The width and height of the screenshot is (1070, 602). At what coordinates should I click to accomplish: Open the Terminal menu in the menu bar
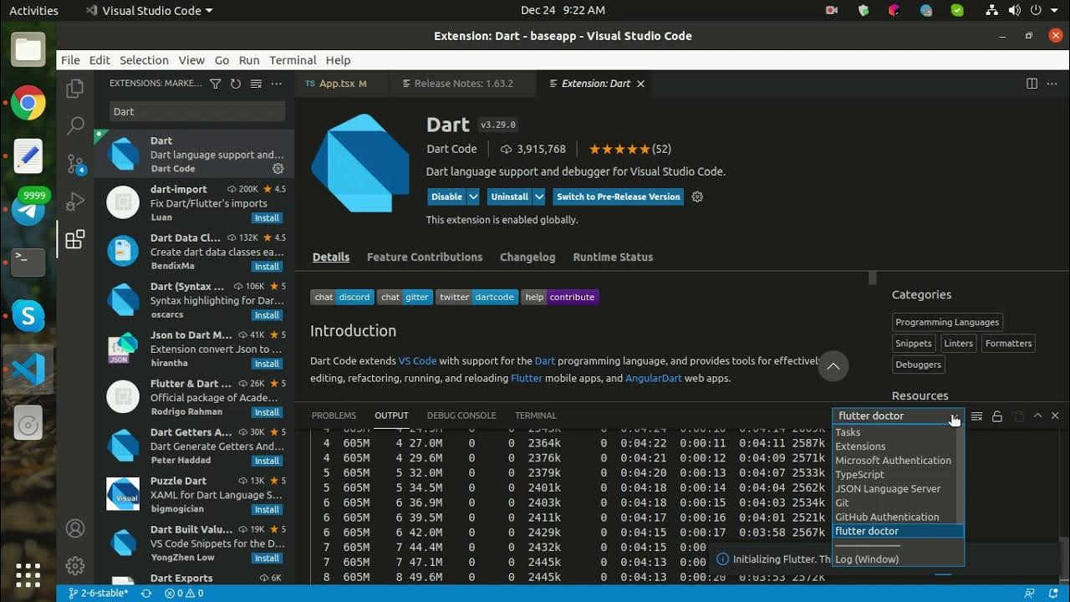(293, 60)
